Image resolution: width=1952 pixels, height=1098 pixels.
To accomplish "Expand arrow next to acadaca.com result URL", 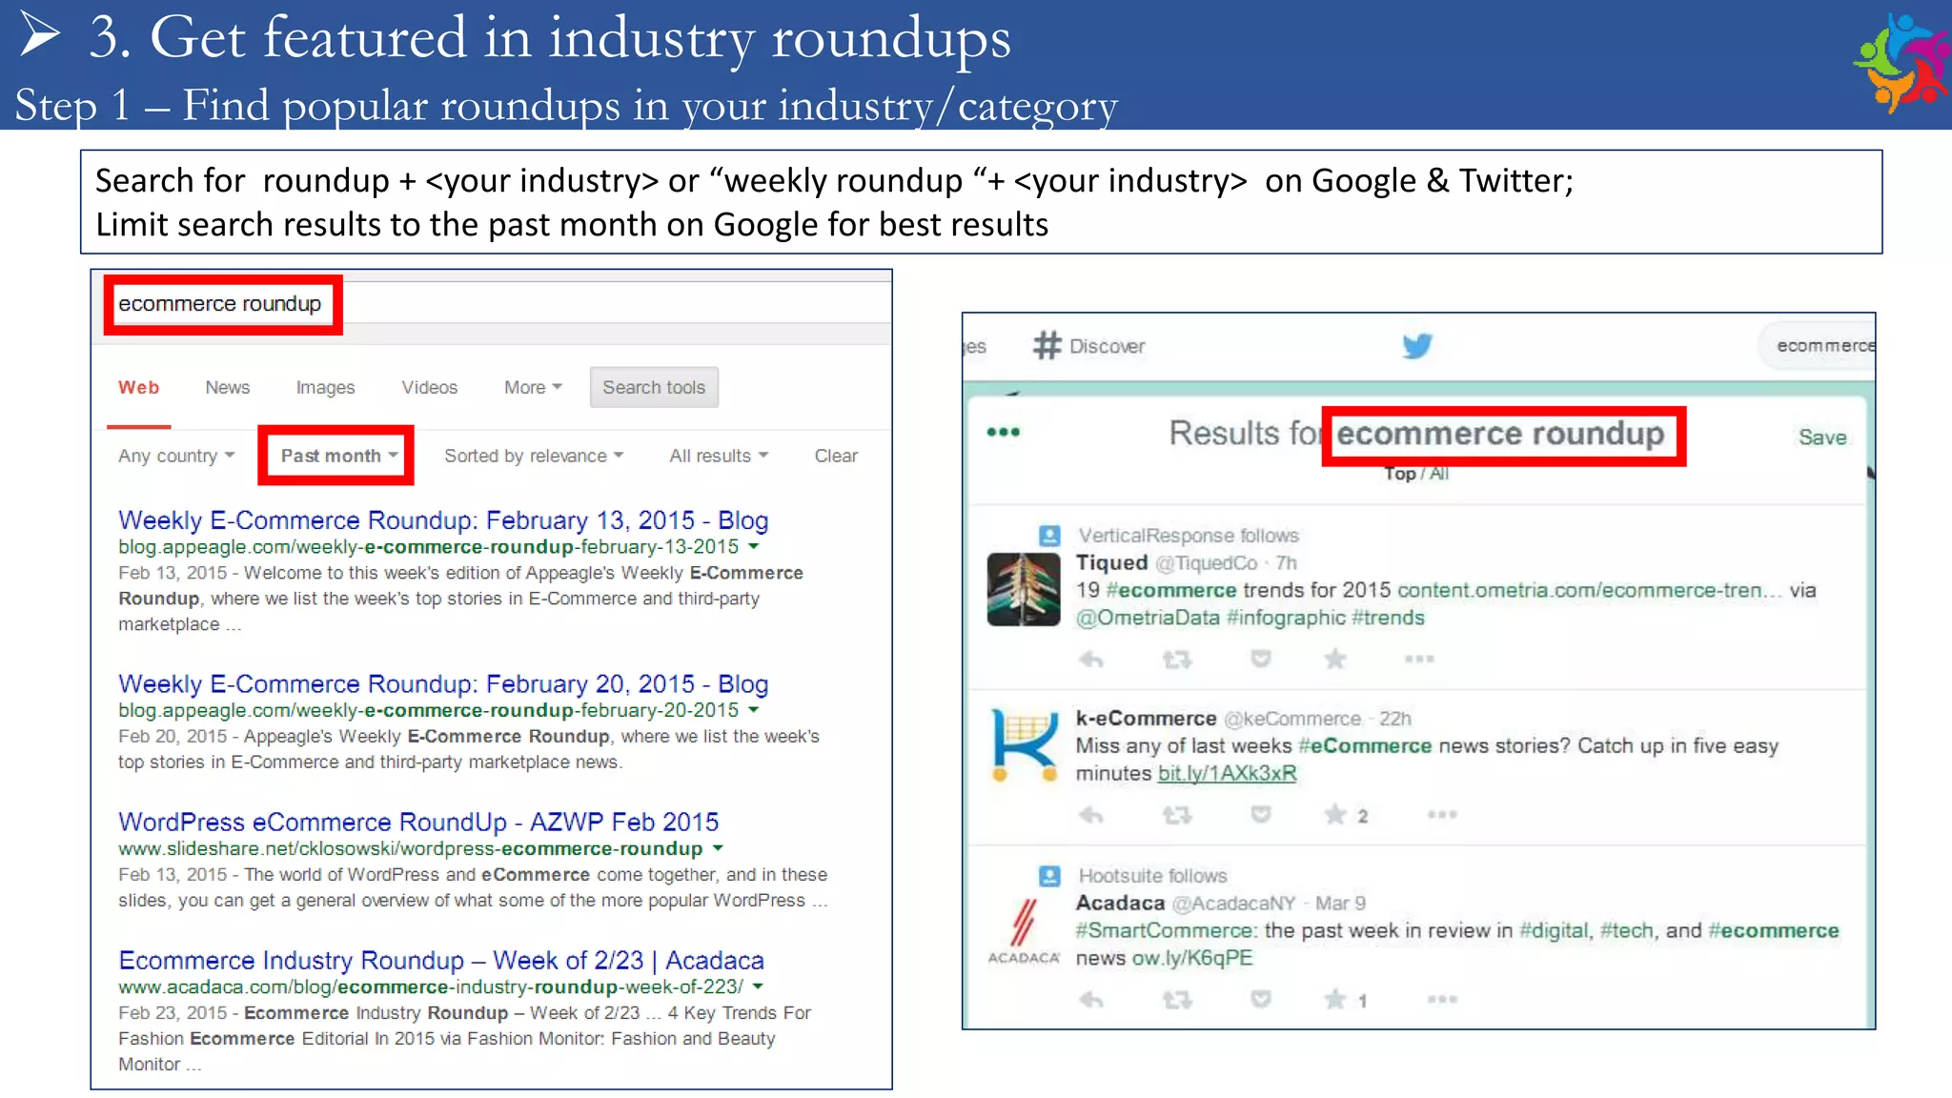I will pyautogui.click(x=758, y=986).
